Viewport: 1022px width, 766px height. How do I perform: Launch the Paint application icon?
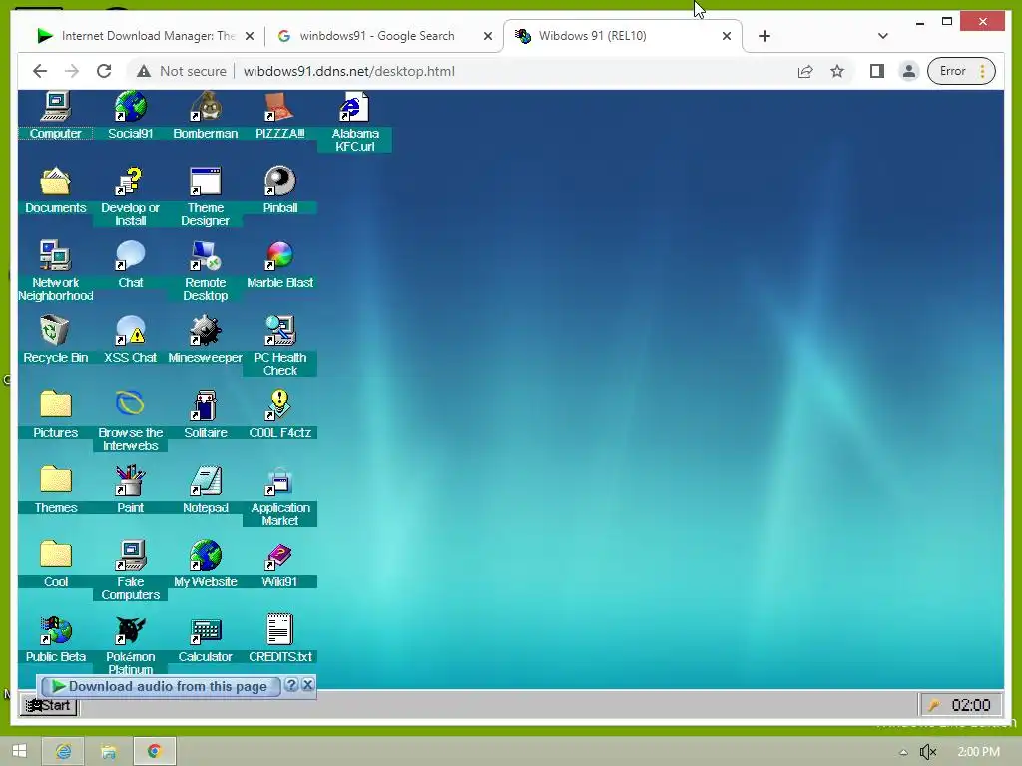pos(131,490)
